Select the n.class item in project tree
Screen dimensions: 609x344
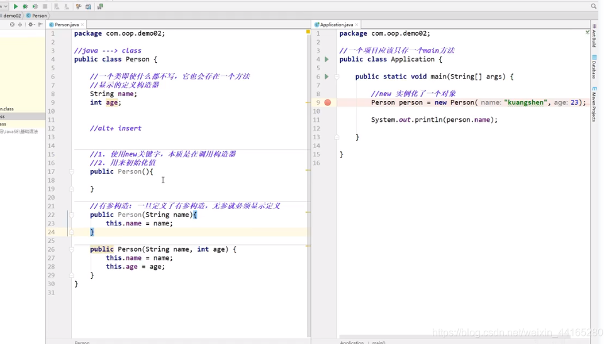(7, 109)
